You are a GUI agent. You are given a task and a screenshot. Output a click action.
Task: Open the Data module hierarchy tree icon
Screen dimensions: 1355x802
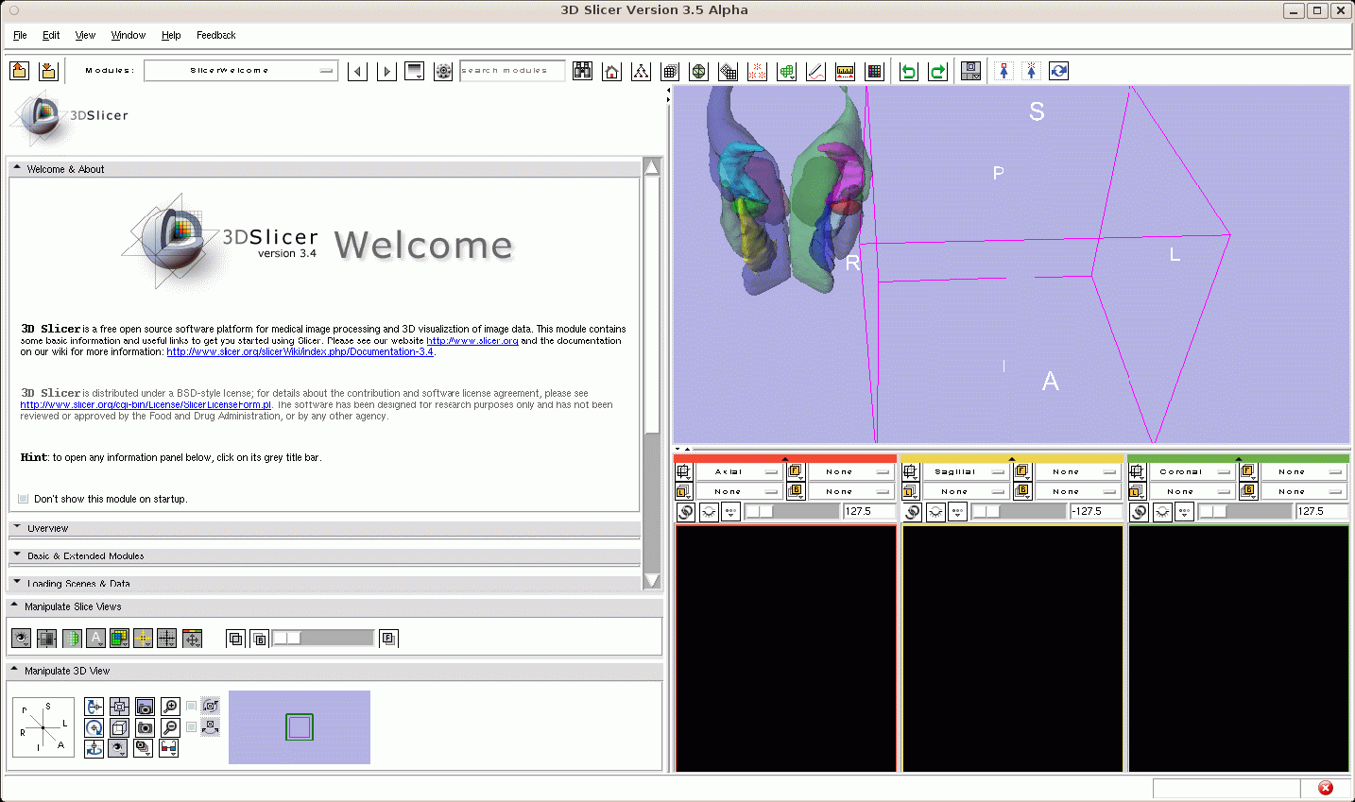[641, 71]
